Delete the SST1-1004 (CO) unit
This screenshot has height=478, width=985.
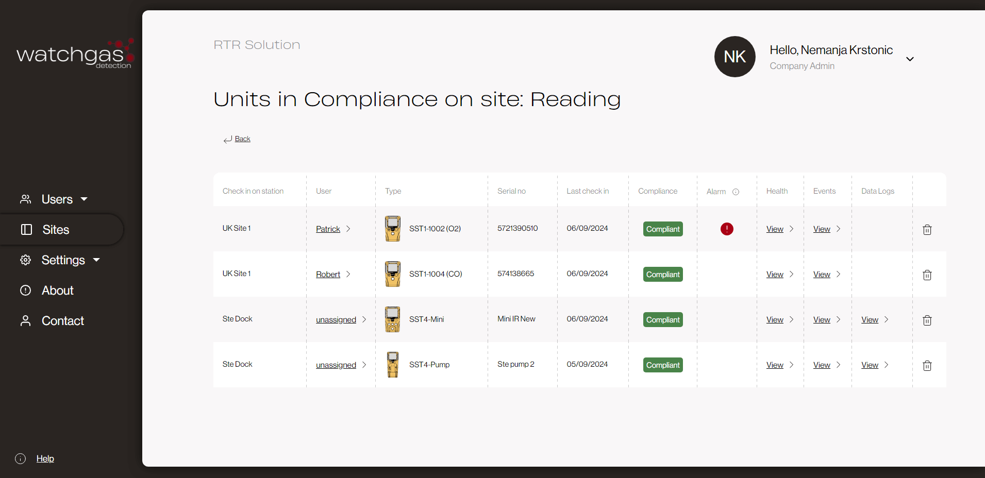point(927,275)
